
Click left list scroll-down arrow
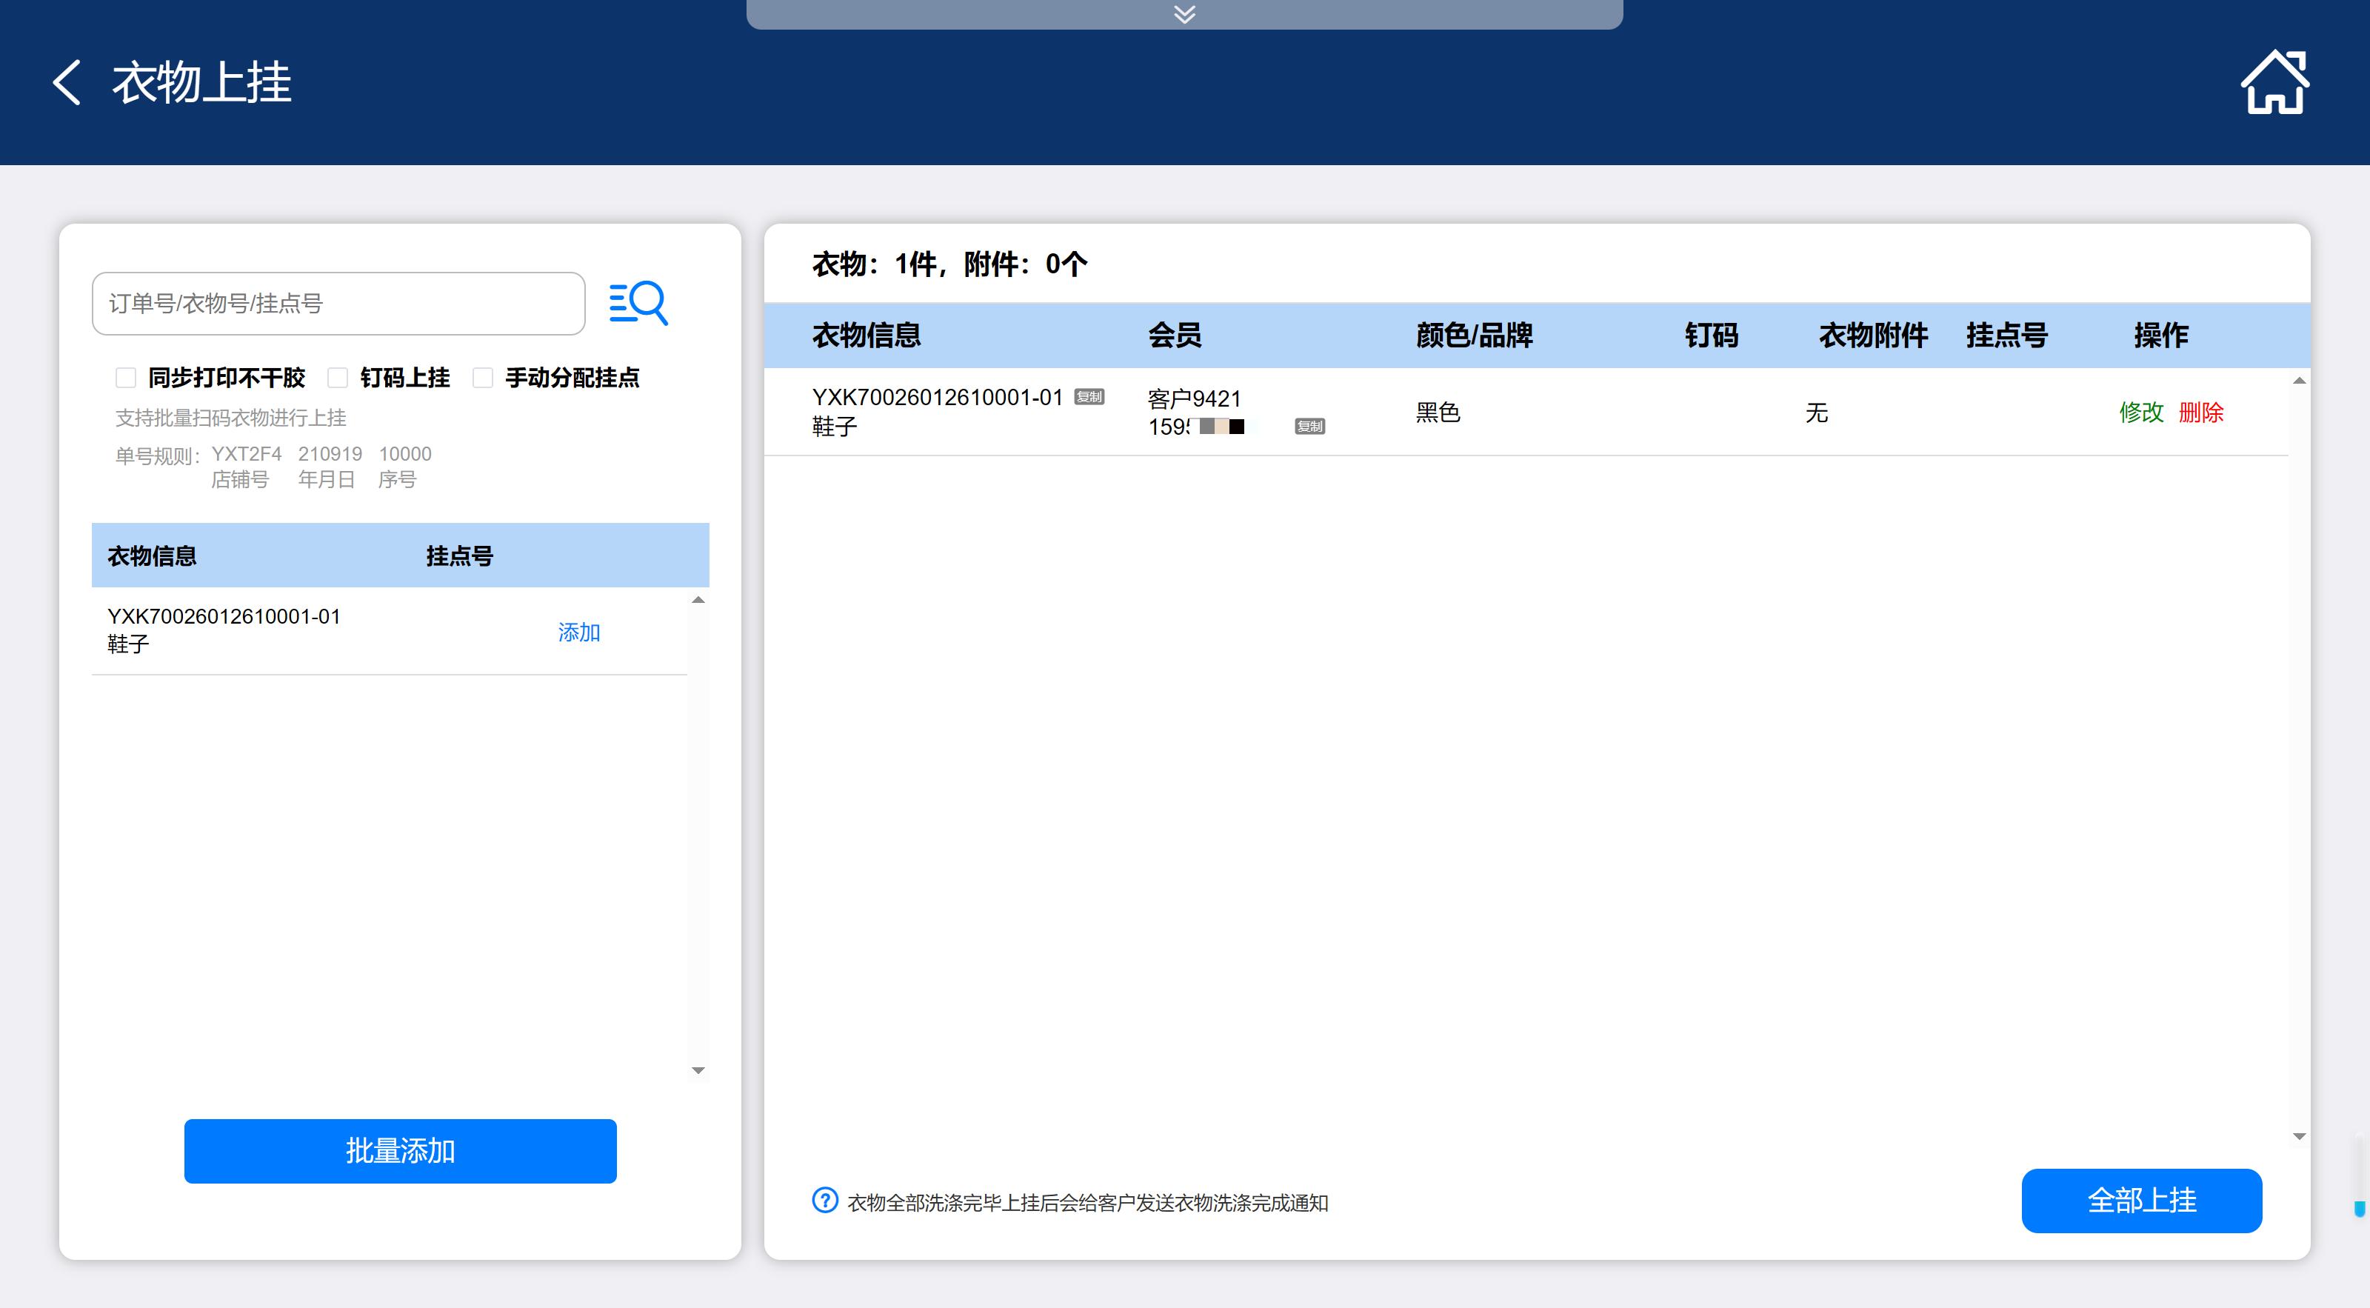pyautogui.click(x=698, y=1070)
